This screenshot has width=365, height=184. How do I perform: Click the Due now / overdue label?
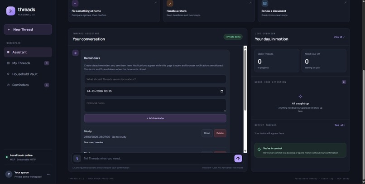tap(93, 142)
